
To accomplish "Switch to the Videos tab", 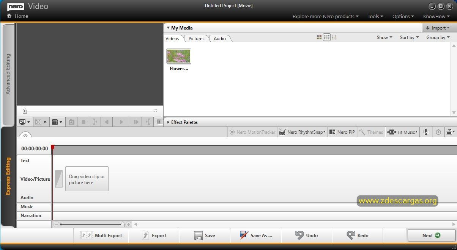I will pos(173,38).
